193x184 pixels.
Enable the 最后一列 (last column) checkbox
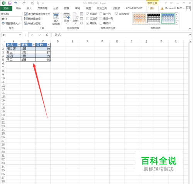(x=101, y=18)
